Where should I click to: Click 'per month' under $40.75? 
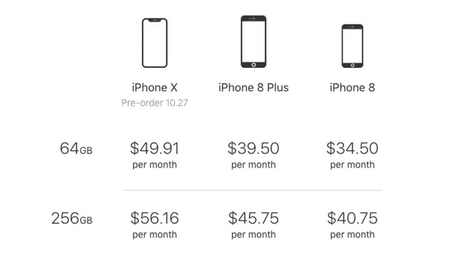pyautogui.click(x=352, y=235)
